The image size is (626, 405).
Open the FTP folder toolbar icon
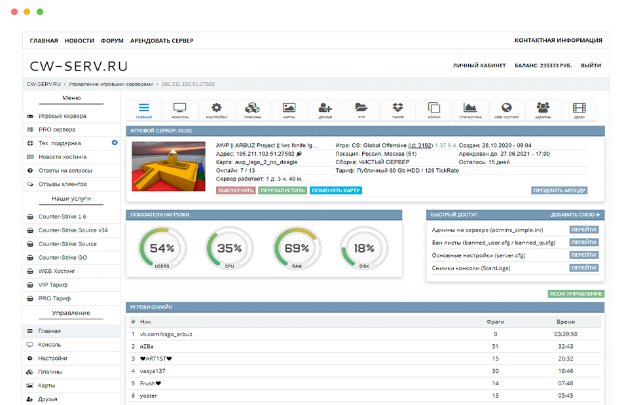point(361,110)
